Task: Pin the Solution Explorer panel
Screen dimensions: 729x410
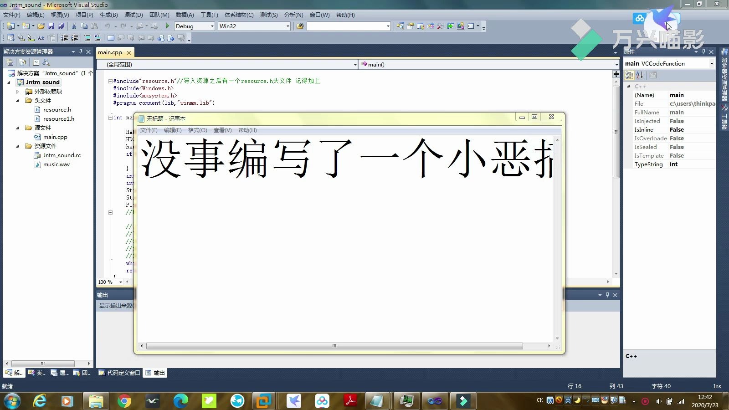Action: pos(81,51)
